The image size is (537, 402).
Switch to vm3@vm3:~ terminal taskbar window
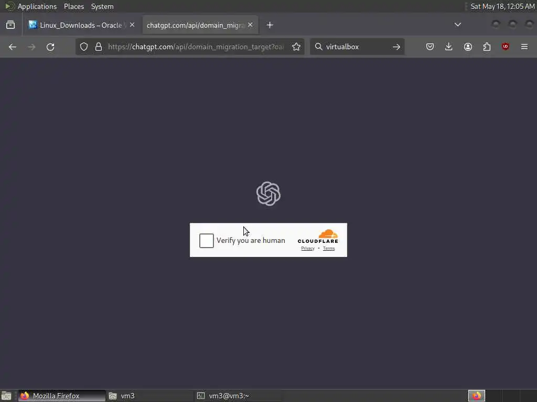(x=239, y=396)
